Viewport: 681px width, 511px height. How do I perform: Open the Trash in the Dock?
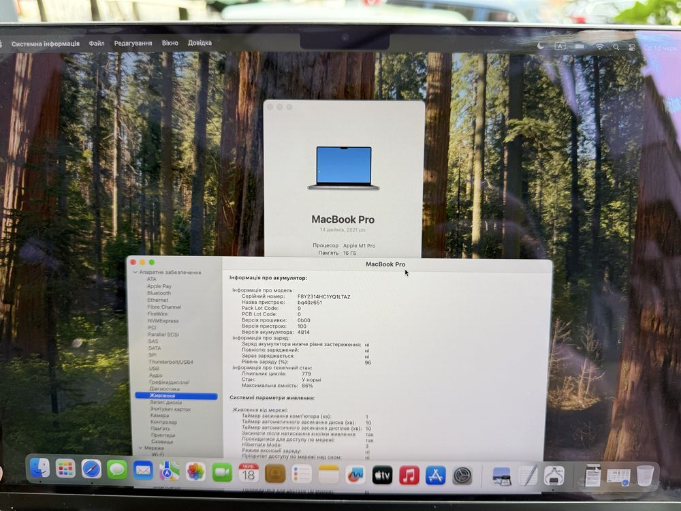(645, 476)
